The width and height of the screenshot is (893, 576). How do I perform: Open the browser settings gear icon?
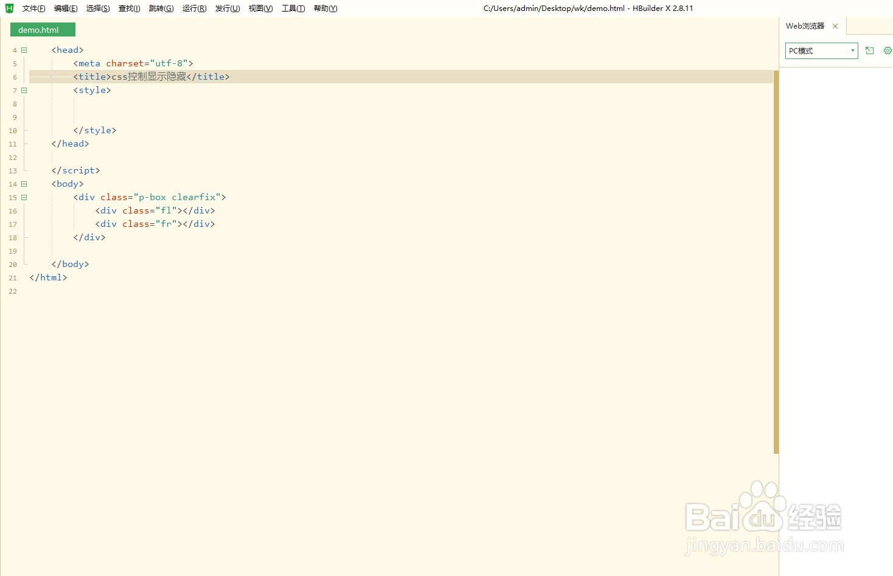(888, 50)
